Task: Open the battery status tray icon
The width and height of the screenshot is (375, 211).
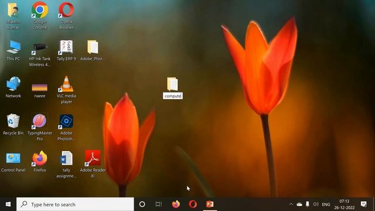Action: [x=307, y=205]
